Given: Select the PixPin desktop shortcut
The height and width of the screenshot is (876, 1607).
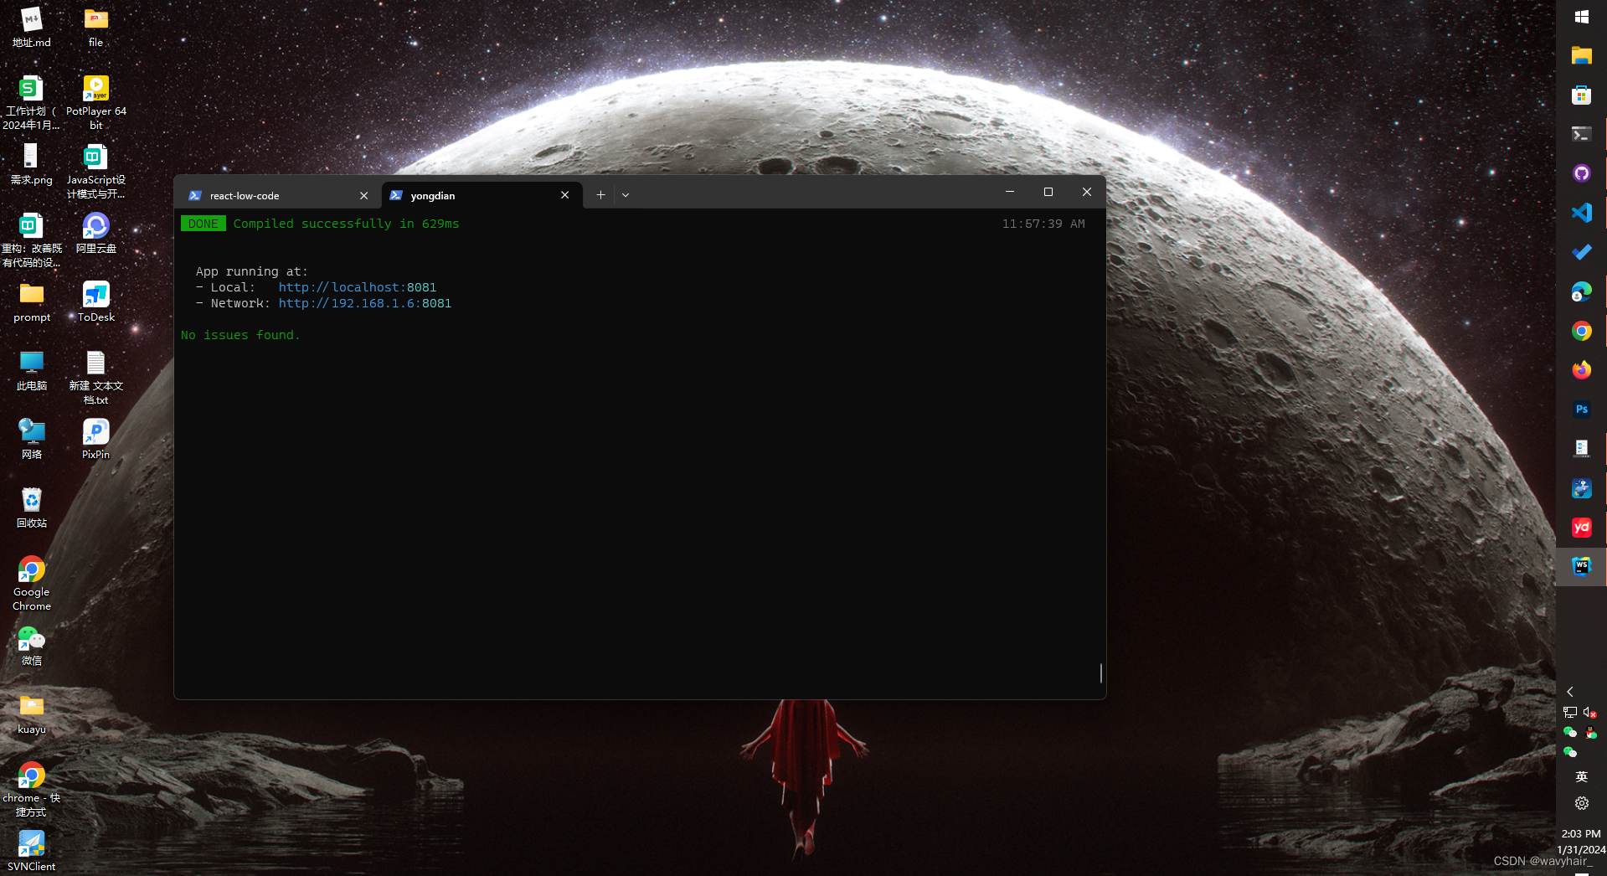Looking at the screenshot, I should (96, 439).
